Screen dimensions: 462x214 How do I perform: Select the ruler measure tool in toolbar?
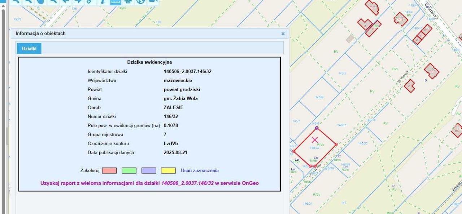point(115,2)
